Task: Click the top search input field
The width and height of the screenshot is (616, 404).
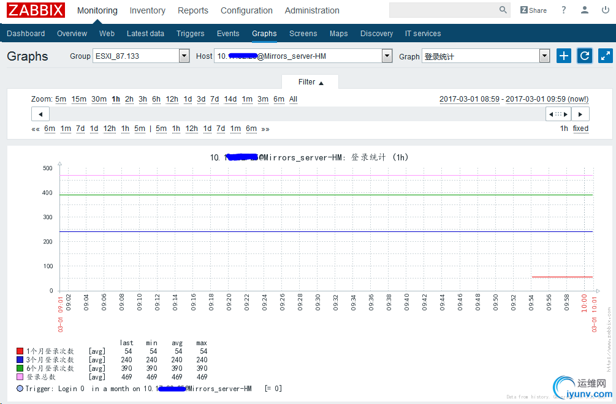Action: (x=443, y=10)
